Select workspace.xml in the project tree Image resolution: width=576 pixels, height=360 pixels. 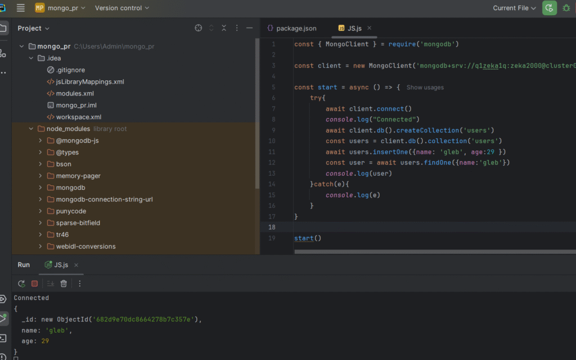[x=74, y=117]
